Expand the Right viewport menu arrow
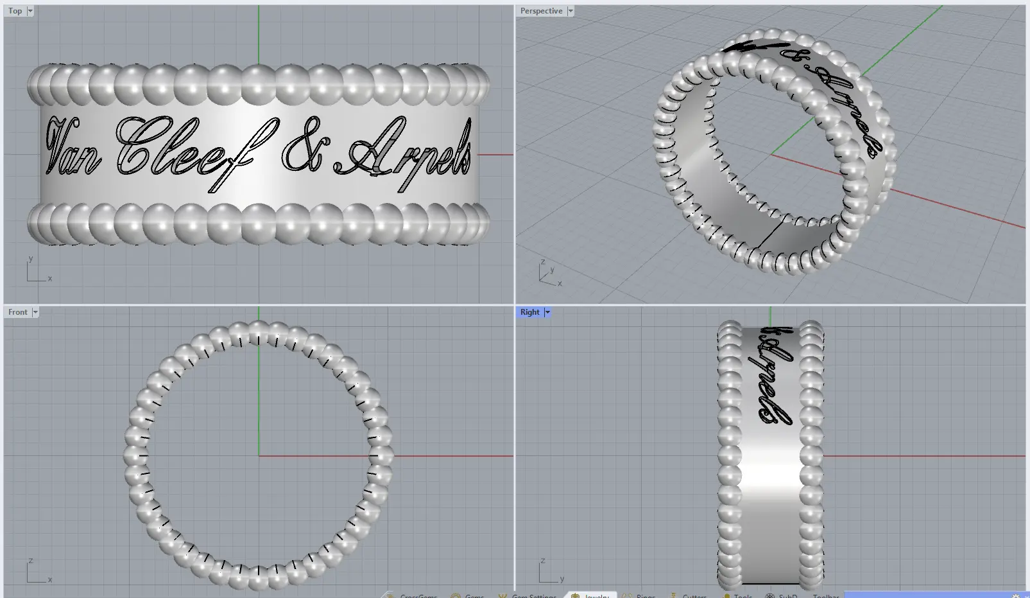The width and height of the screenshot is (1030, 598). (547, 312)
